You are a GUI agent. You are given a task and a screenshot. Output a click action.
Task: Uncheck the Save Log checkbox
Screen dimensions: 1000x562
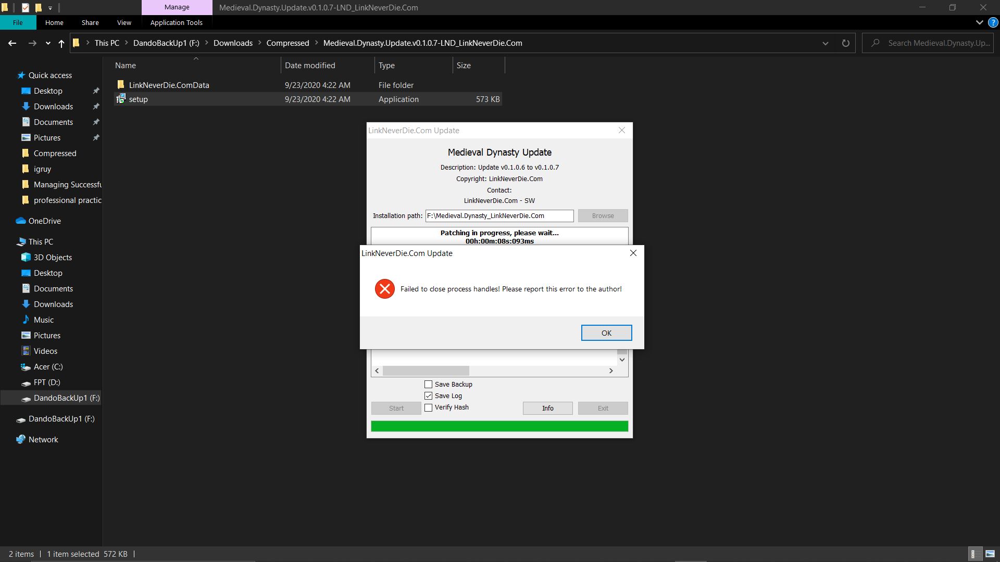tap(428, 396)
